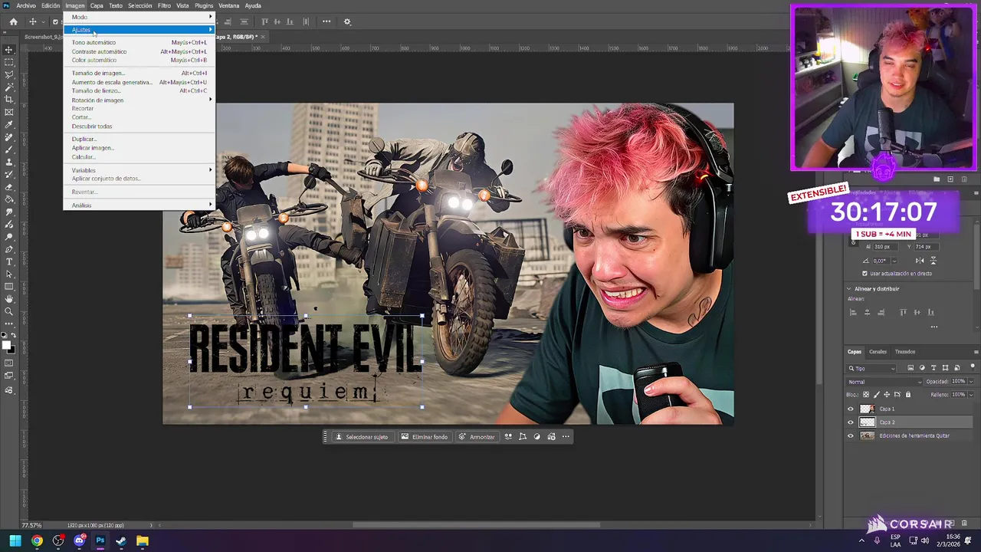Click the Home icon in options bar
Image resolution: width=981 pixels, height=552 pixels.
(x=14, y=21)
